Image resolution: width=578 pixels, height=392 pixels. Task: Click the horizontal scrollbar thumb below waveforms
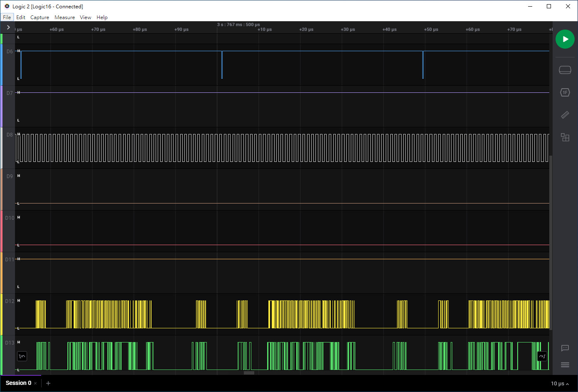249,373
